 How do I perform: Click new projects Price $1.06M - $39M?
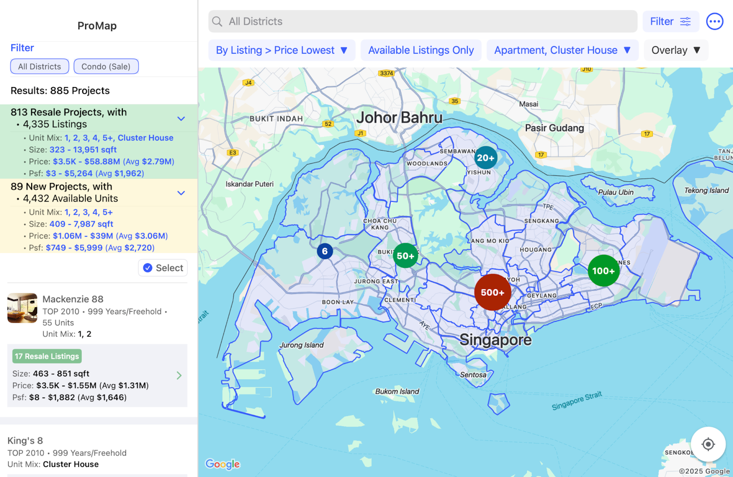pos(110,236)
